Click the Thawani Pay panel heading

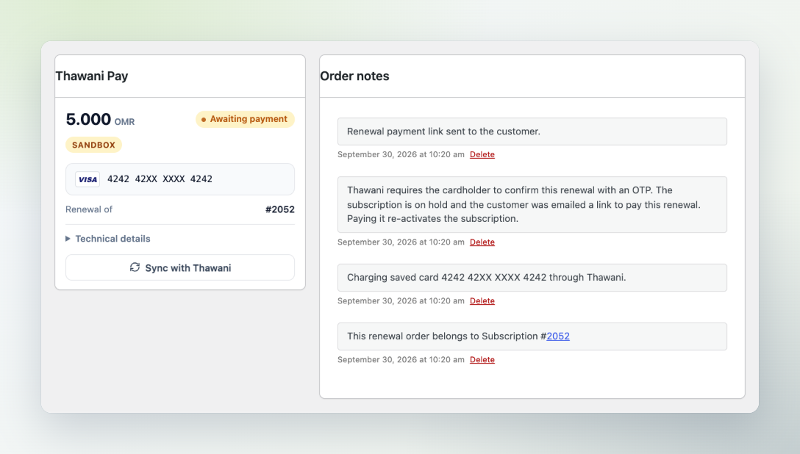pos(92,76)
